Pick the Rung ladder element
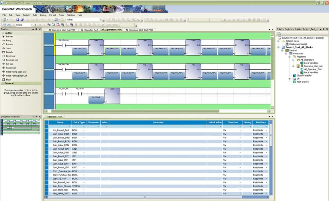 coord(8,40)
